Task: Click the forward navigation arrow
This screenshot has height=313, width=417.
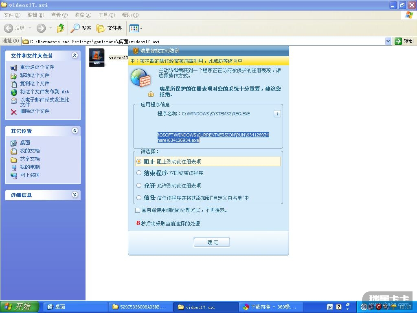Action: tap(41, 28)
